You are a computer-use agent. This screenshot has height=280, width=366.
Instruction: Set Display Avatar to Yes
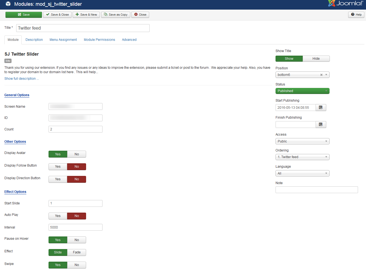[x=58, y=154]
